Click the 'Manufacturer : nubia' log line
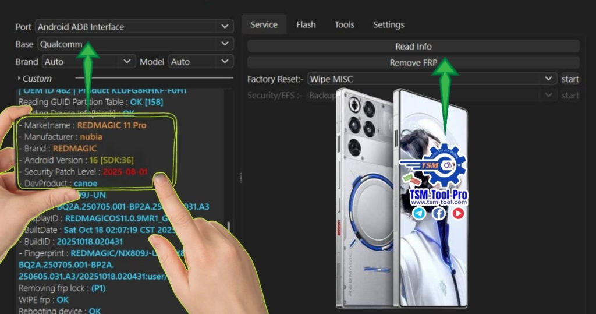Viewport: 596px width, 314px height. click(61, 137)
